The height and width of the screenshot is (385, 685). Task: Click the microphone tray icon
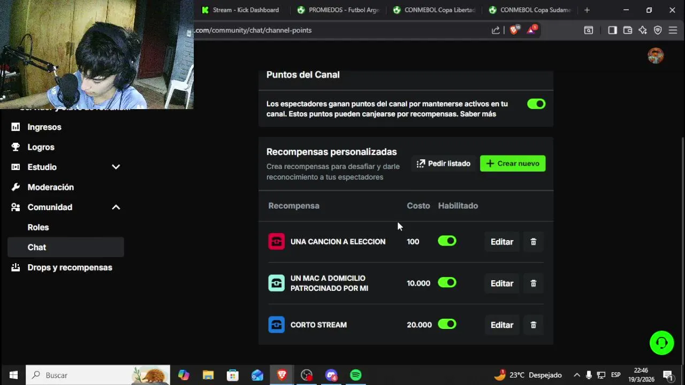(x=589, y=375)
